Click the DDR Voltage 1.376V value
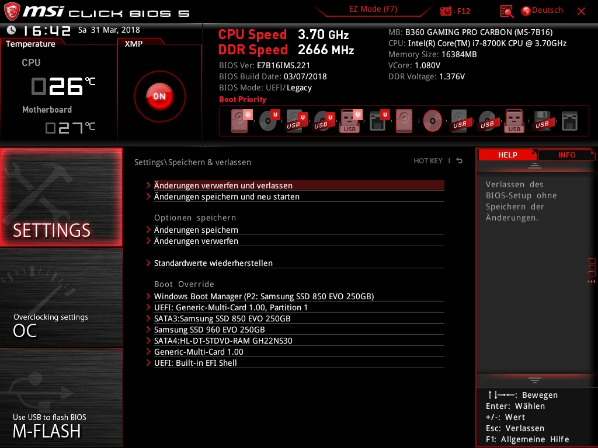The width and height of the screenshot is (598, 448). (452, 76)
